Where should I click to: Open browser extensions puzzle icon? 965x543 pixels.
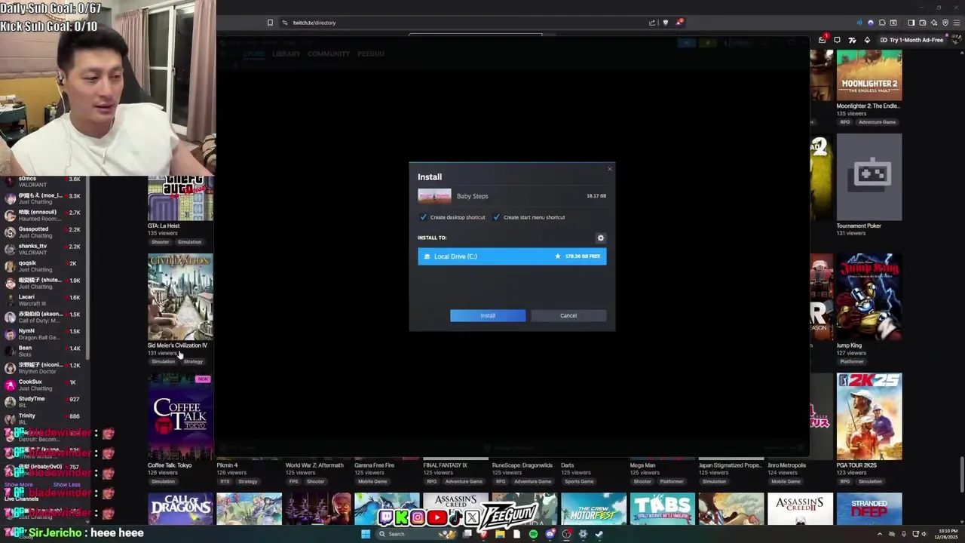(x=882, y=23)
